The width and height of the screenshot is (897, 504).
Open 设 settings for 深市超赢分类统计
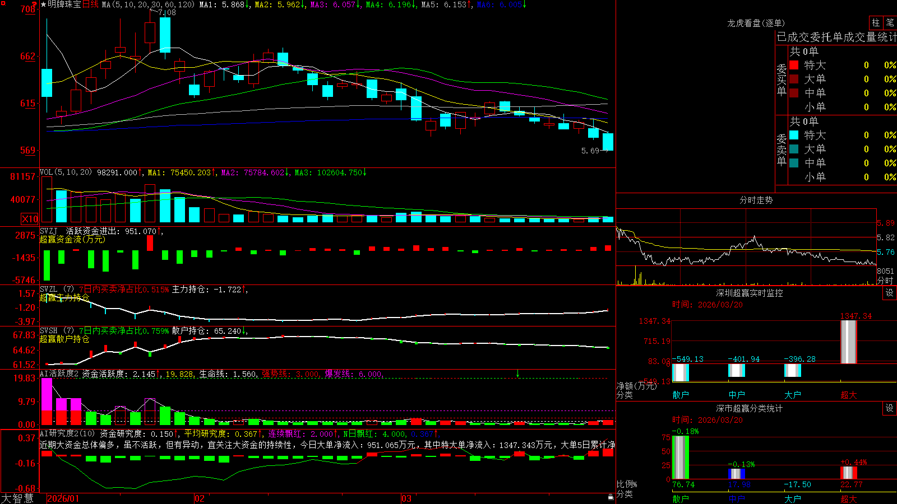[x=890, y=408]
